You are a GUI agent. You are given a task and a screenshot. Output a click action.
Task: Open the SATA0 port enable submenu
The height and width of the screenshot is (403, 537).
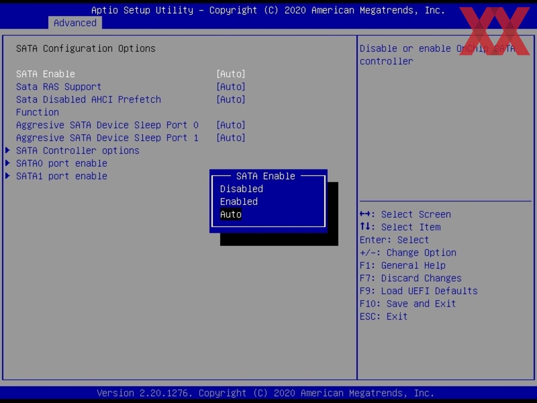62,163
